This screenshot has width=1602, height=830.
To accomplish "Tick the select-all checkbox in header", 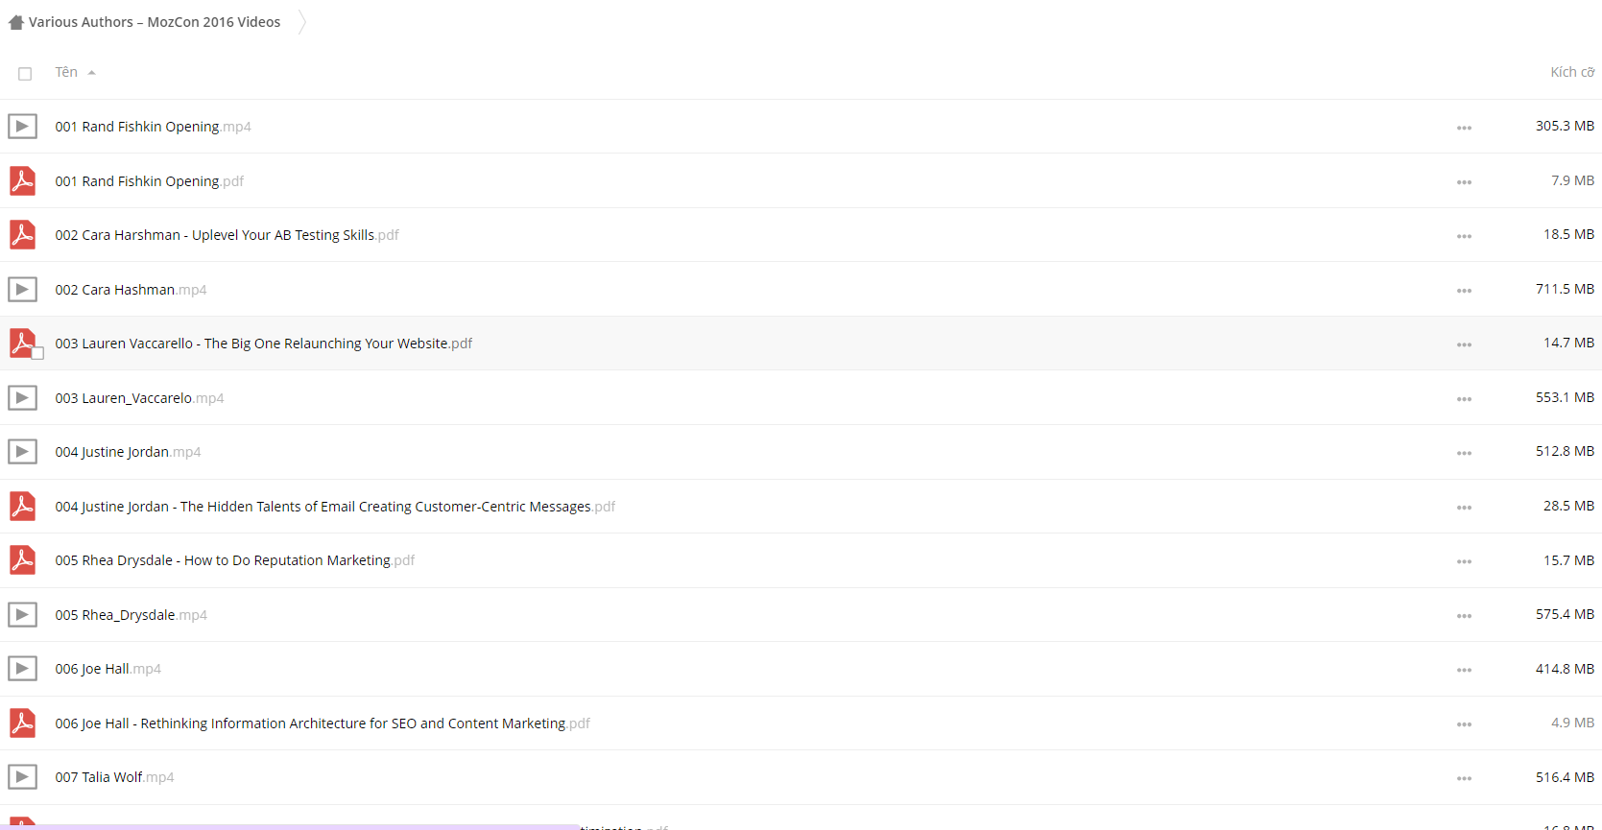I will click(25, 74).
